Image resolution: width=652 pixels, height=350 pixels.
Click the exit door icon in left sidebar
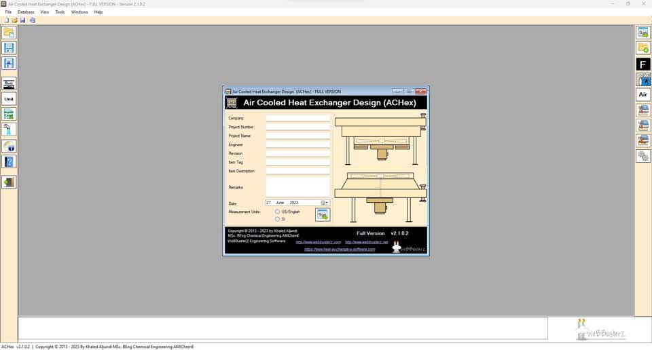pyautogui.click(x=9, y=182)
